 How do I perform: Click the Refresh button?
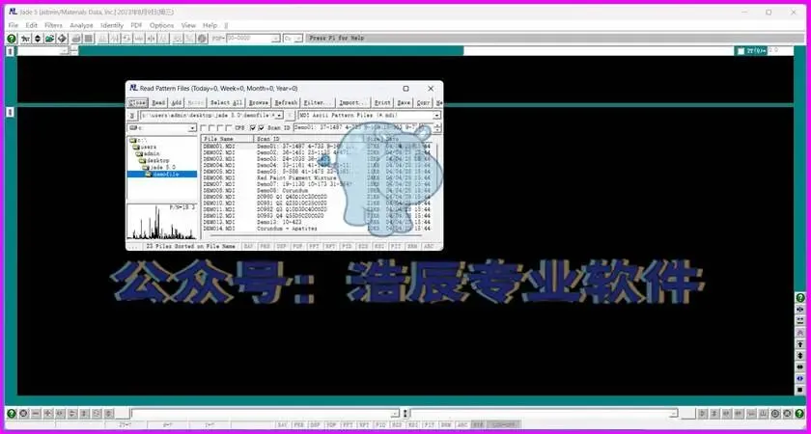(x=286, y=103)
